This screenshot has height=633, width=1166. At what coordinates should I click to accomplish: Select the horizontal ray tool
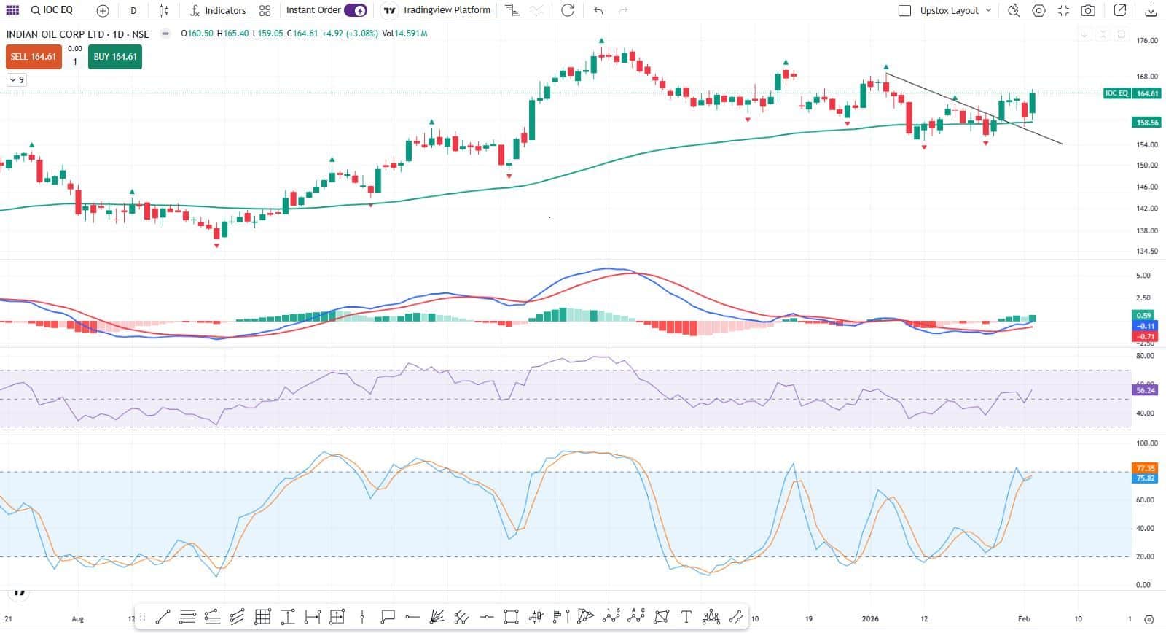tap(412, 617)
